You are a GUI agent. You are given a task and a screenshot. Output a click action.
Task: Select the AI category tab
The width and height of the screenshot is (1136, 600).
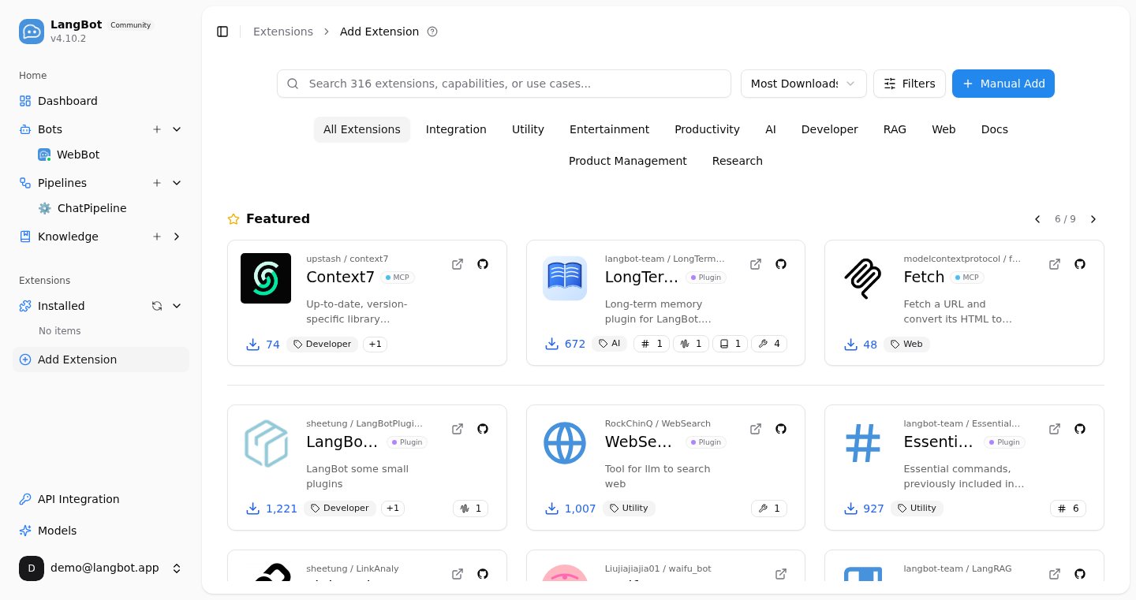pos(771,129)
